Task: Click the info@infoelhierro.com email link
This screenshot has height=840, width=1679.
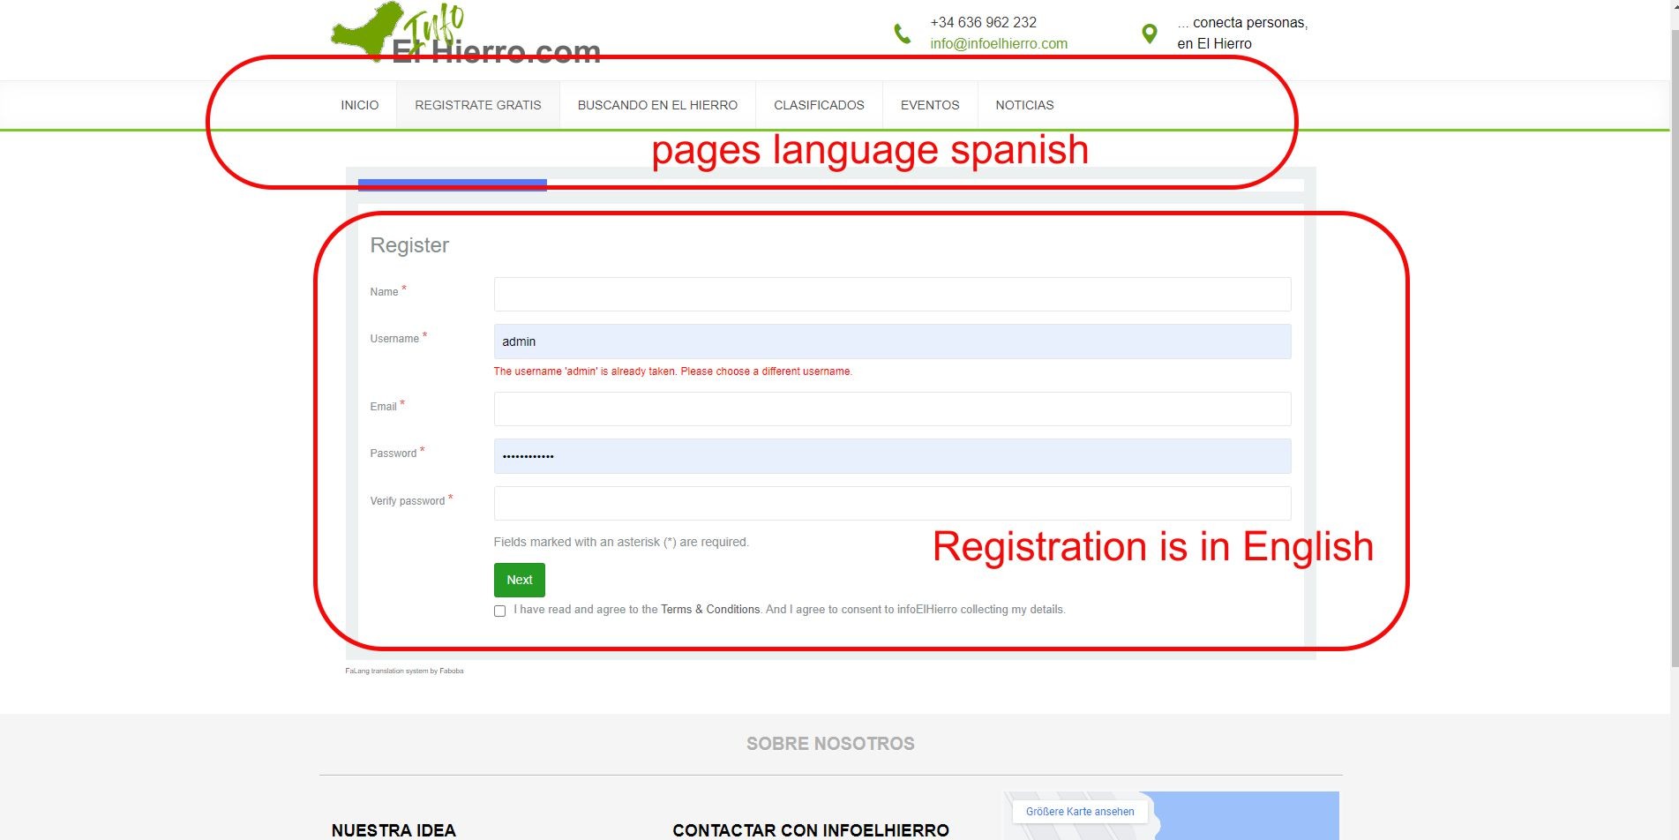Action: (x=999, y=44)
